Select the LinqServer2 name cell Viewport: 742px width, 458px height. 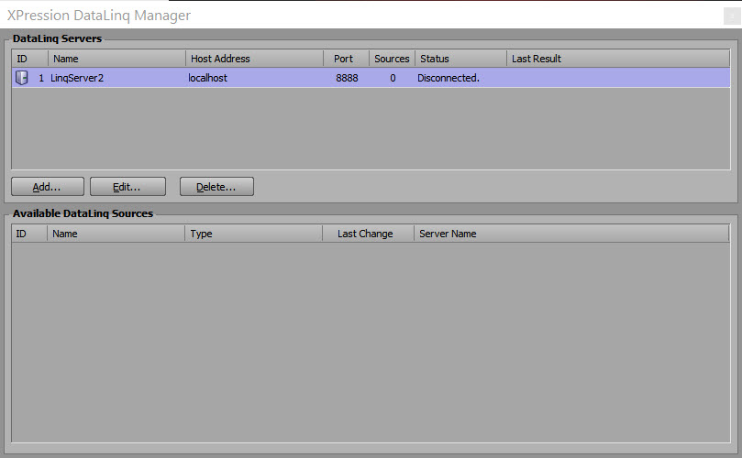(77, 78)
